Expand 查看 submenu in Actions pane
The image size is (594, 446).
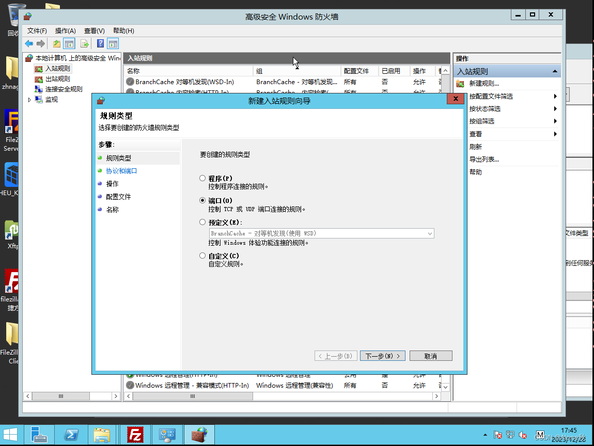click(x=555, y=134)
